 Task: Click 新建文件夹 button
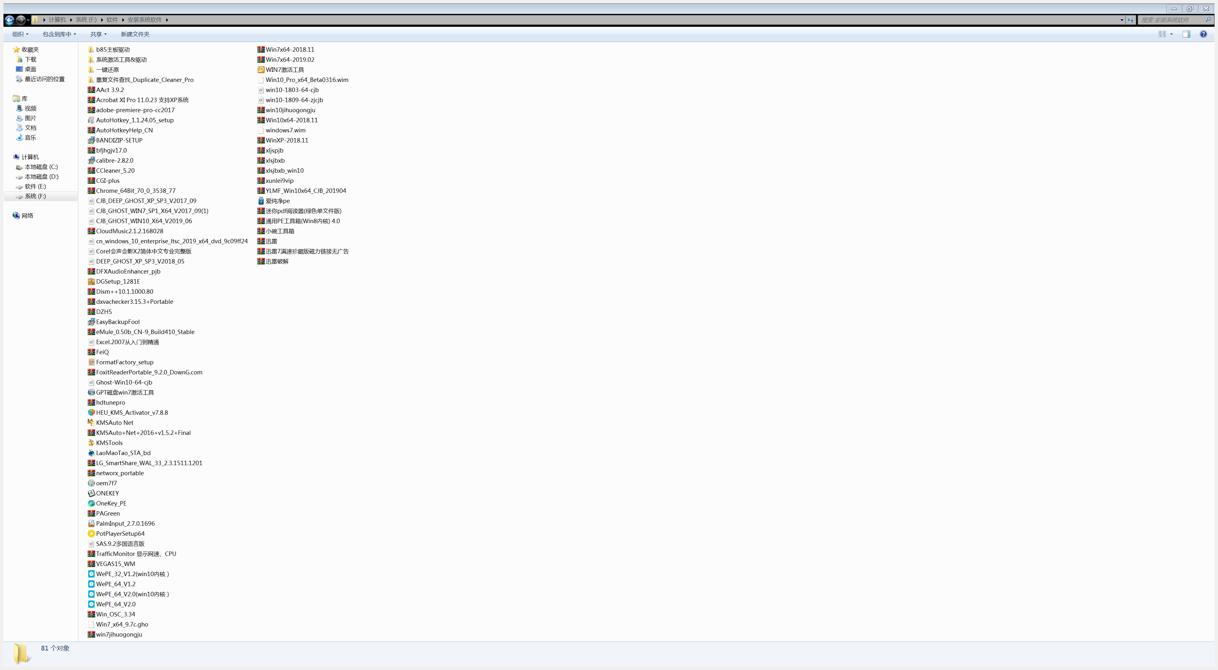click(x=135, y=34)
